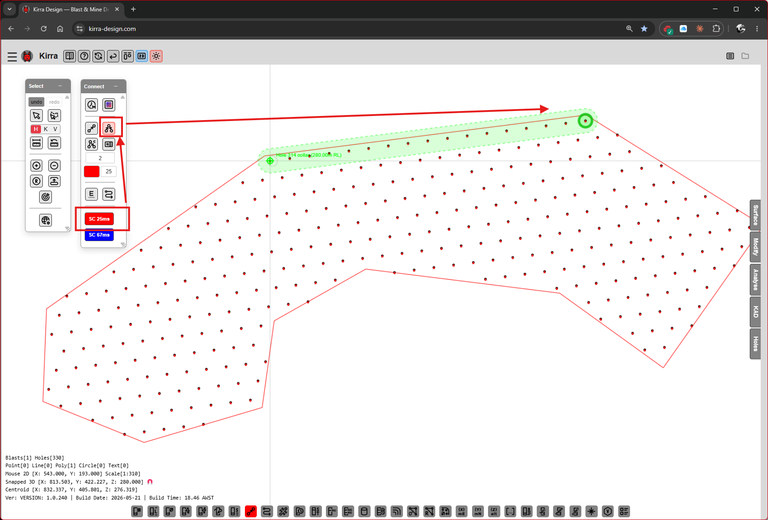Open the KAD side tab
768x520 pixels.
point(755,312)
